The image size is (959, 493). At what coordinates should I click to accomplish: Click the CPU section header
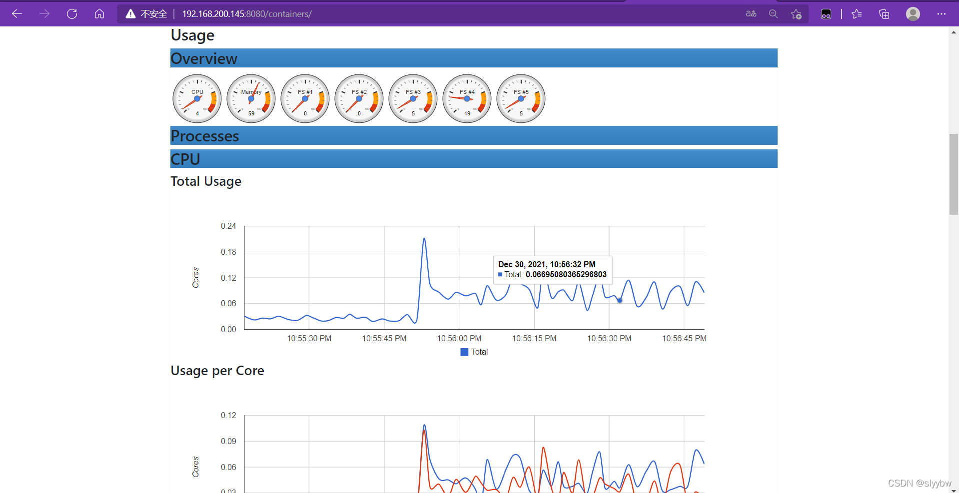click(x=474, y=159)
